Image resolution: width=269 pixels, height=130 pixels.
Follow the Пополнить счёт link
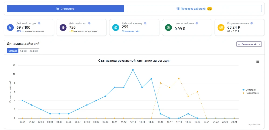(x=130, y=31)
